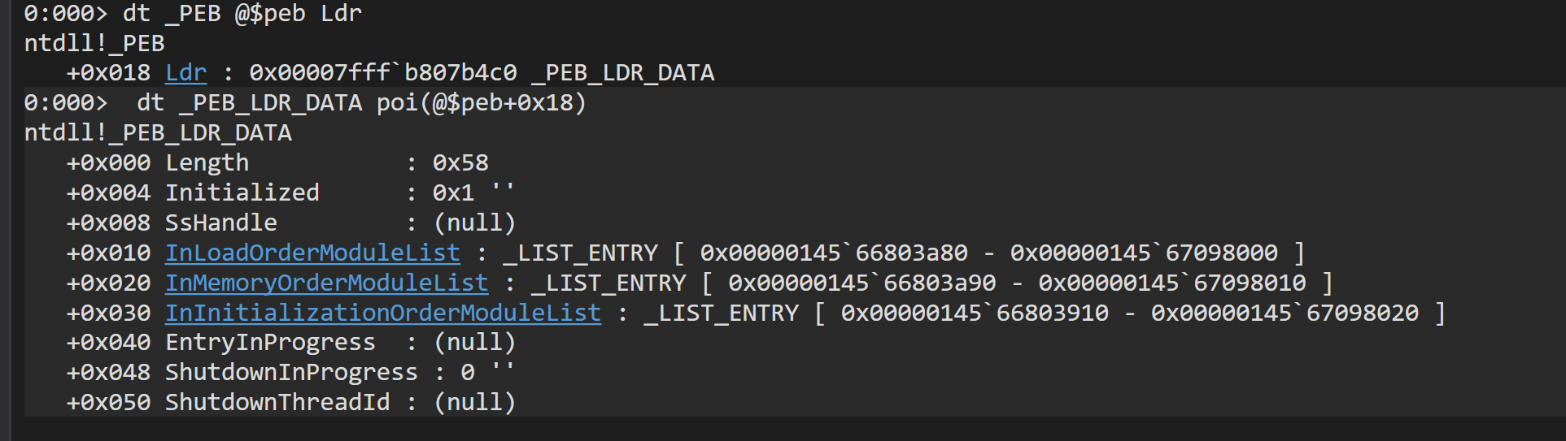The width and height of the screenshot is (1566, 441).
Task: Click the ShutdownThreadId field name
Action: click(x=277, y=403)
